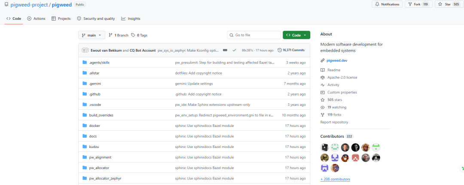Star the pigweed repository
Image resolution: width=464 pixels, height=185 pixels.
click(449, 4)
